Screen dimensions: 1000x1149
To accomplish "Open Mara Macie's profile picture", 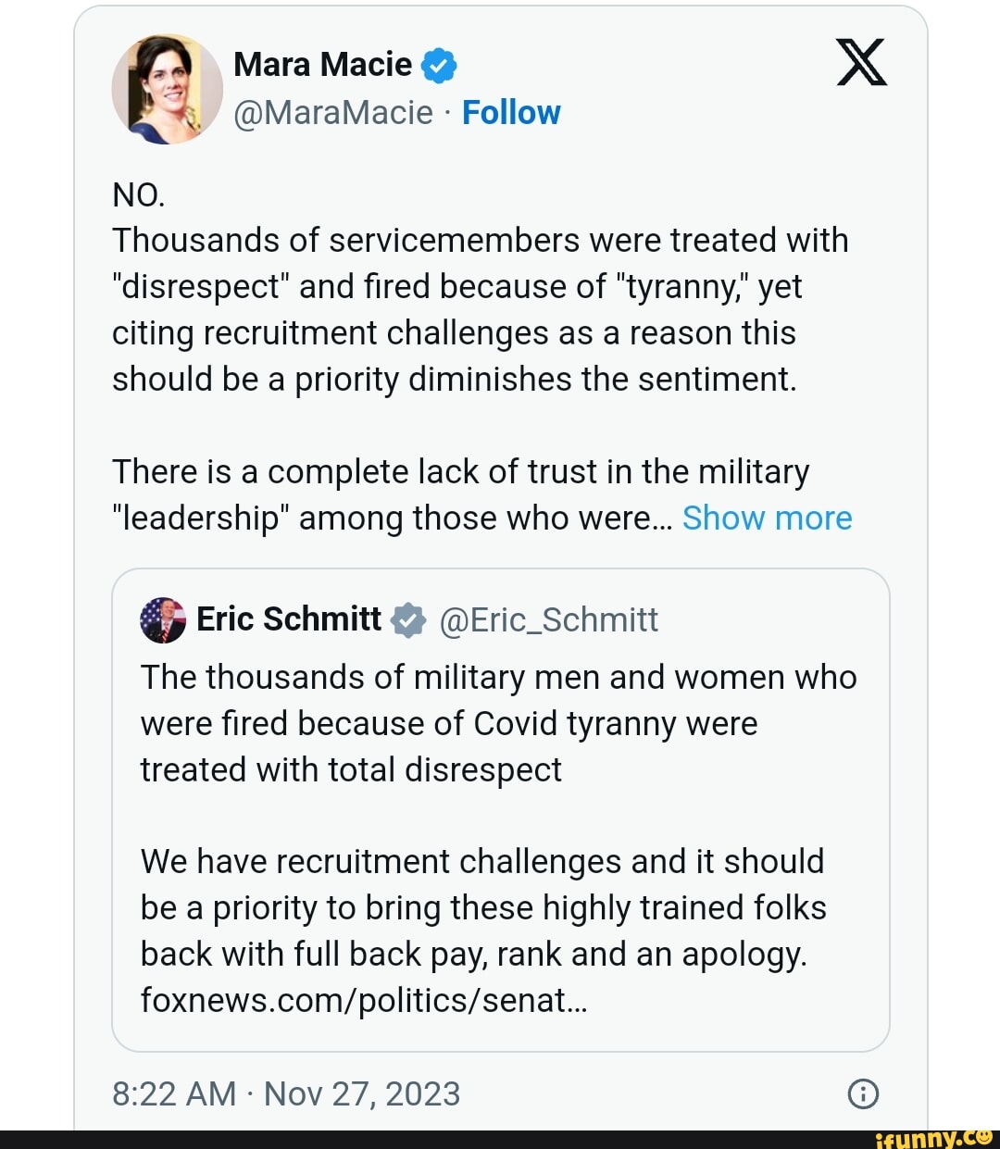I will point(167,90).
